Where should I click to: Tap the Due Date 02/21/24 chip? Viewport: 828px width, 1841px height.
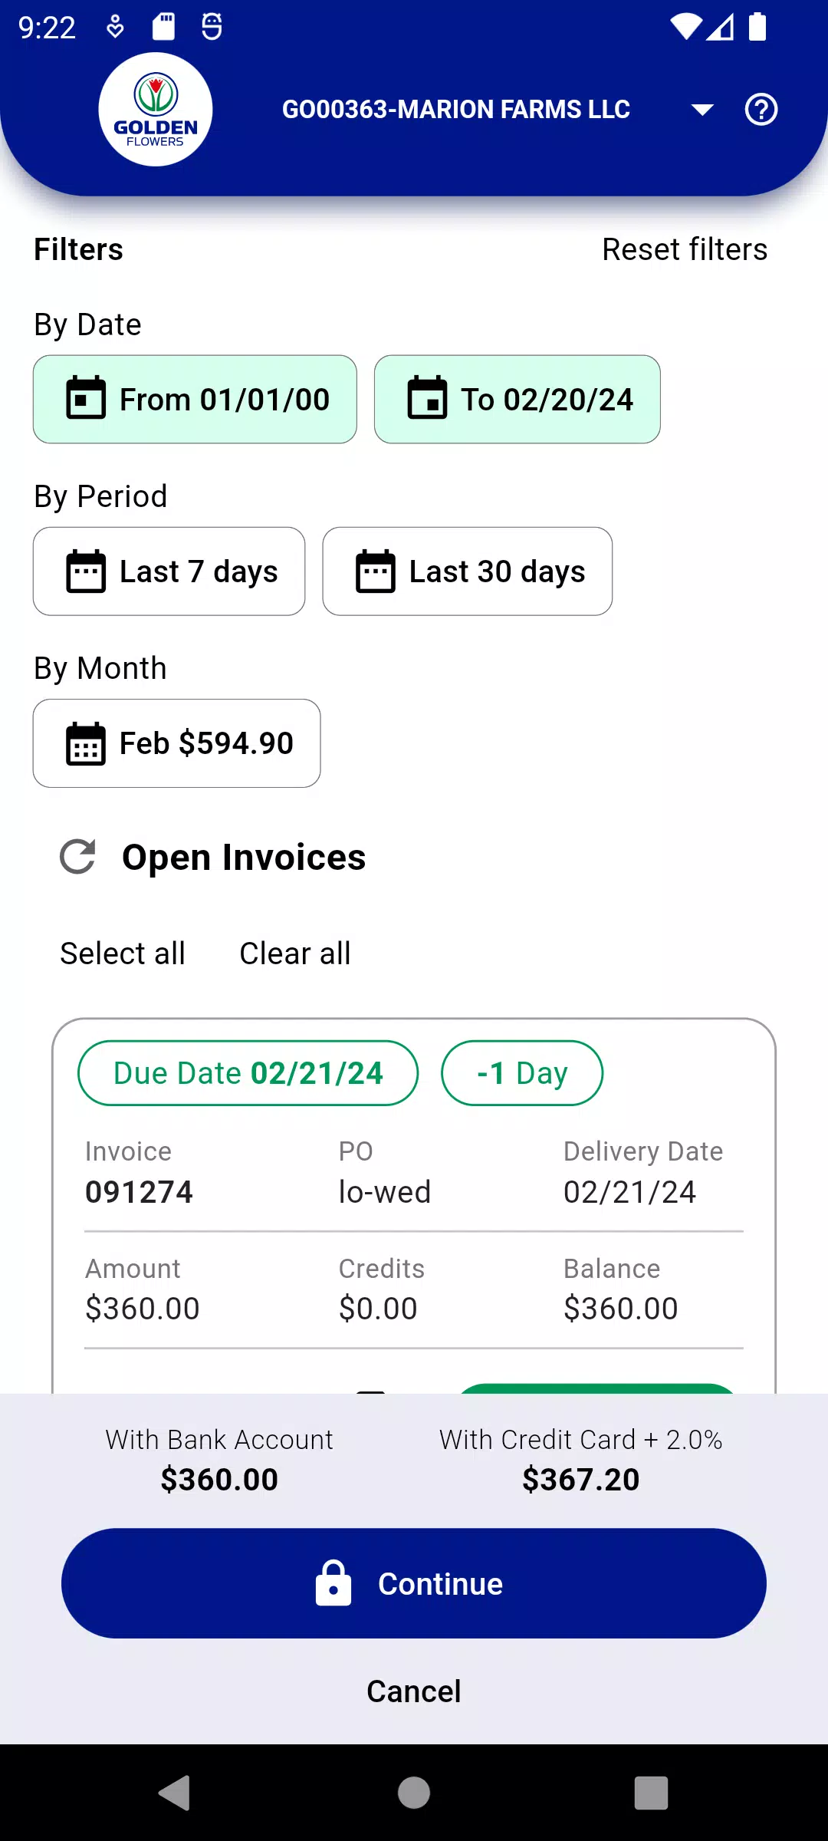248,1072
